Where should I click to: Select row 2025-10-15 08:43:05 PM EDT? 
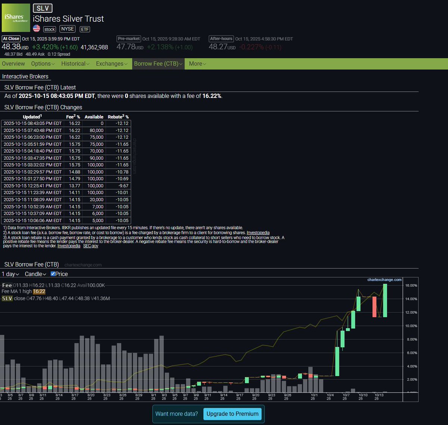[66, 123]
